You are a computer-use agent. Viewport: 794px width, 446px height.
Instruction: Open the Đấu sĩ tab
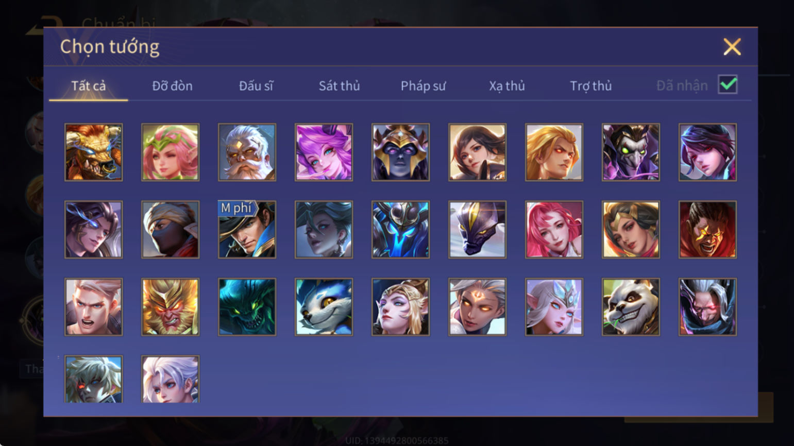pos(256,86)
